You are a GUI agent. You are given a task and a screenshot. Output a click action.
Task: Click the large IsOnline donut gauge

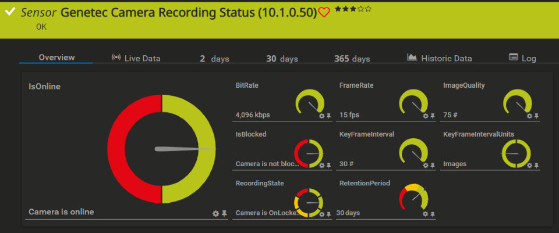pos(161,149)
